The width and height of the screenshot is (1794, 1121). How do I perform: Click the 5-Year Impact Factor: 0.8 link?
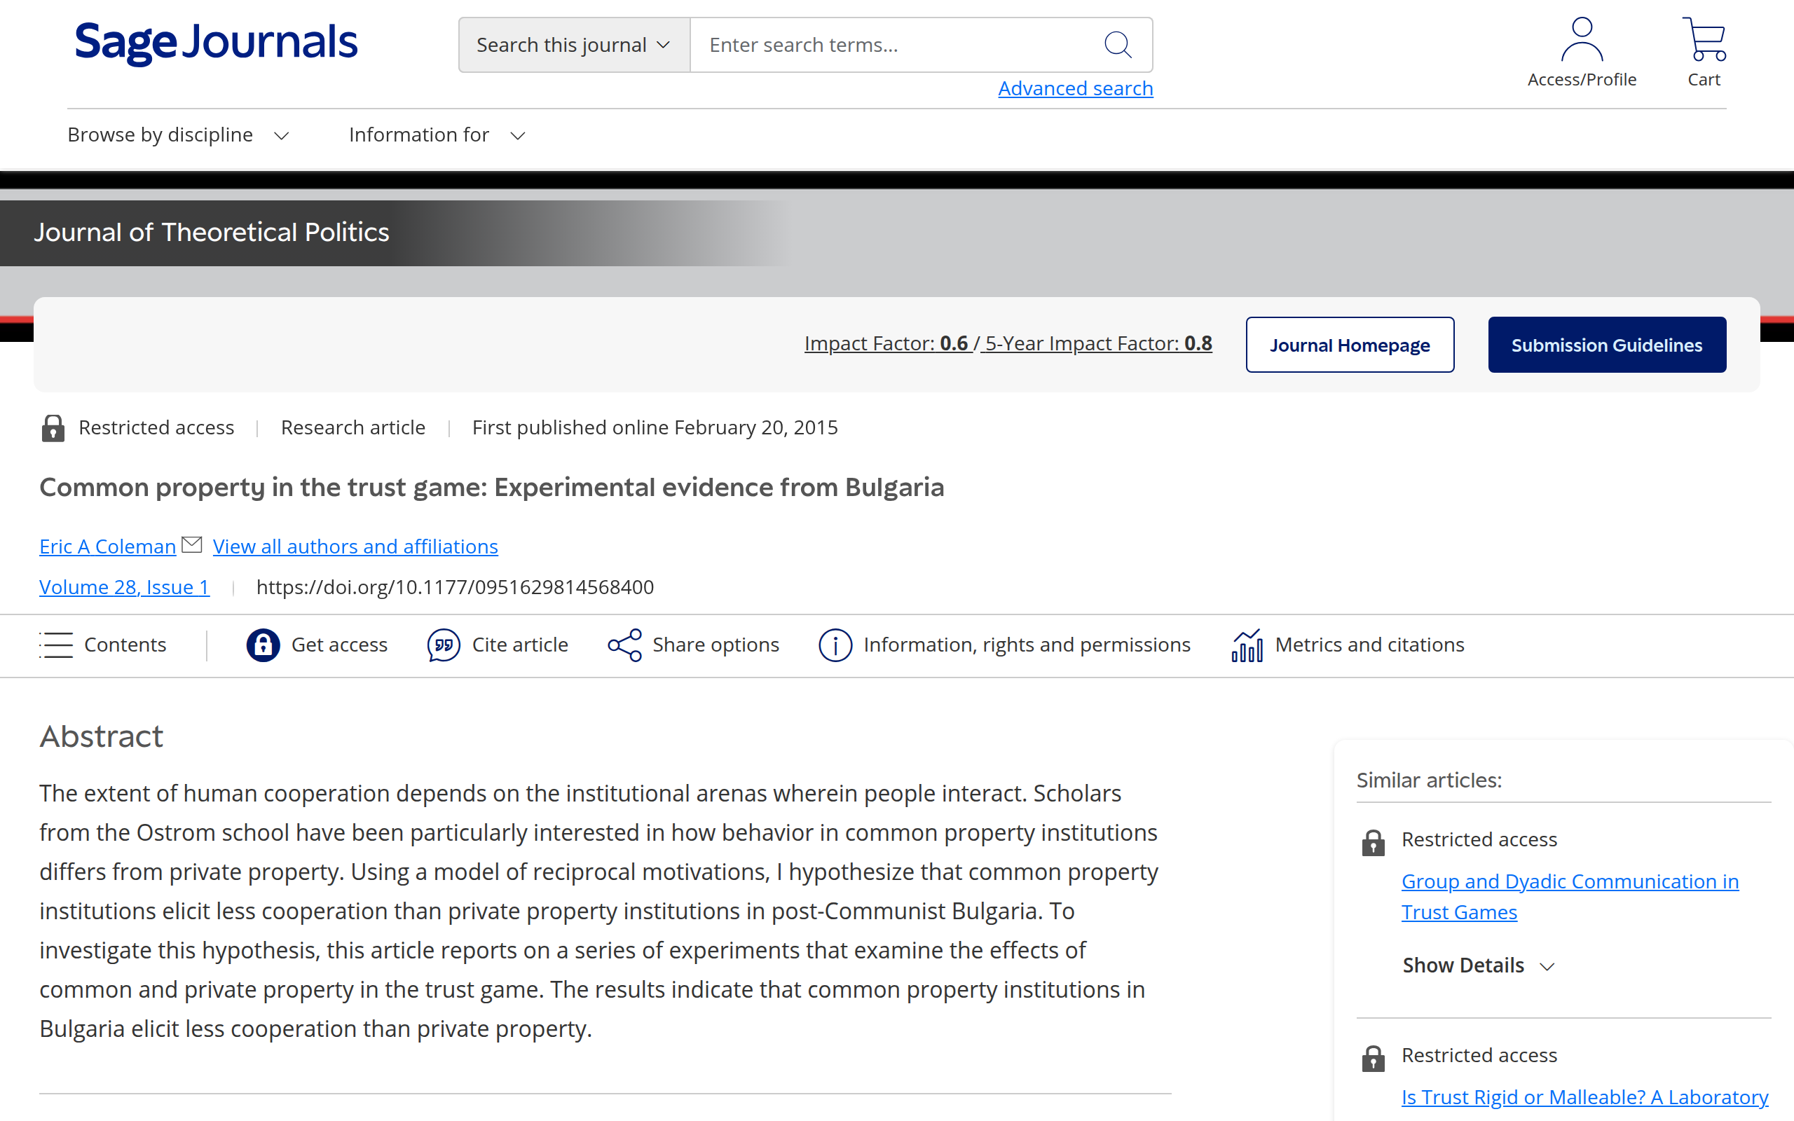pos(1098,343)
